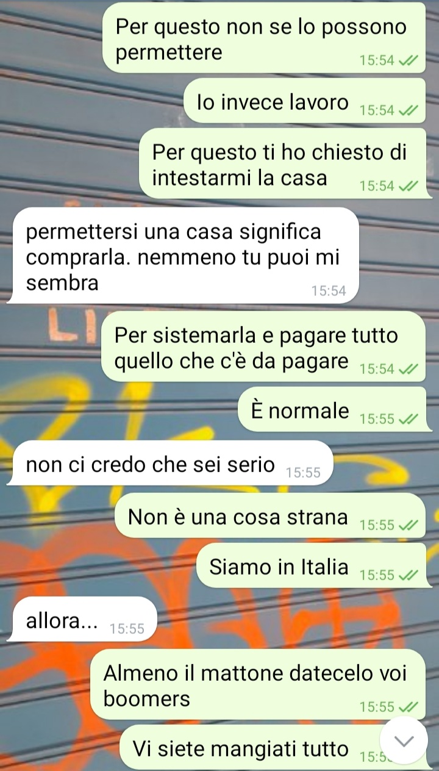Tap checkmarks on "Non è una cosa strana"
The height and width of the screenshot is (771, 439).
pyautogui.click(x=408, y=525)
